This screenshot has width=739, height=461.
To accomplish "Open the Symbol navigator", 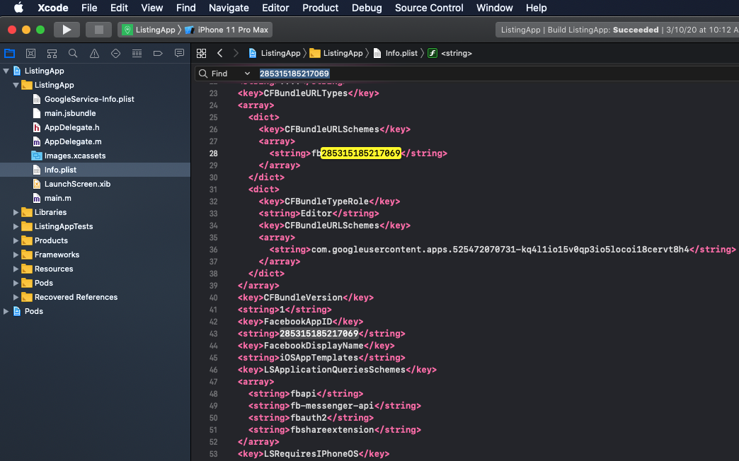I will (x=52, y=54).
